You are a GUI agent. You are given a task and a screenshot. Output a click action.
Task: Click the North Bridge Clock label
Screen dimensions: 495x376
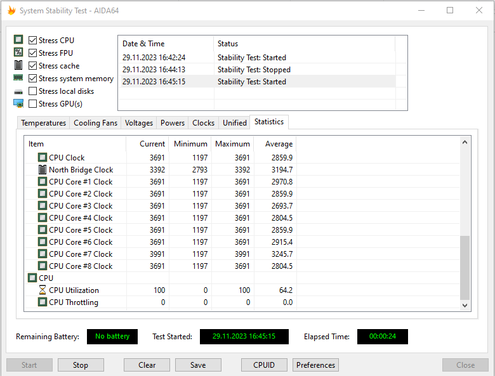point(81,169)
